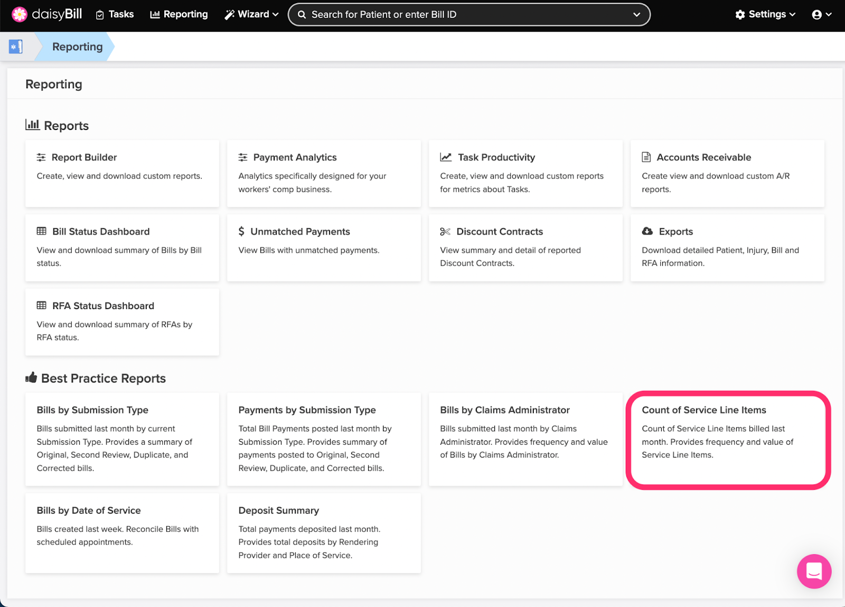
Task: Open the Settings dropdown menu
Action: click(x=765, y=14)
